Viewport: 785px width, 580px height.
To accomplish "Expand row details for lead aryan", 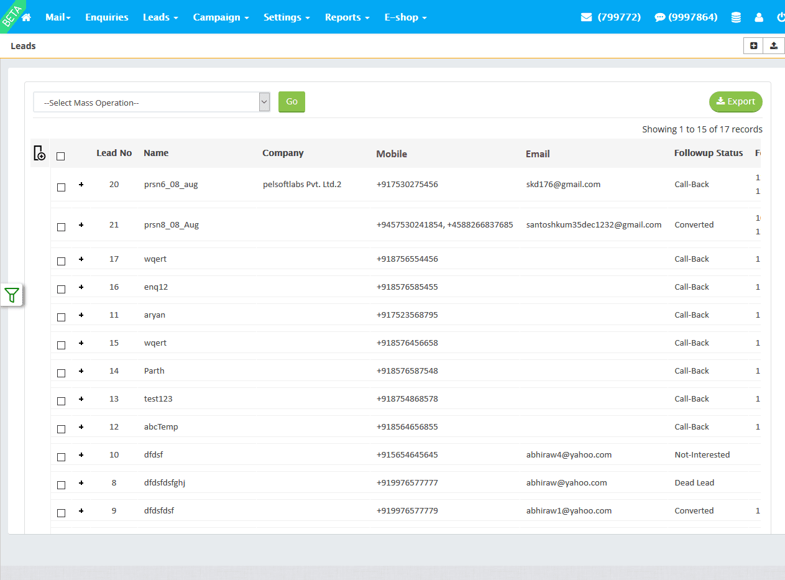I will [81, 315].
